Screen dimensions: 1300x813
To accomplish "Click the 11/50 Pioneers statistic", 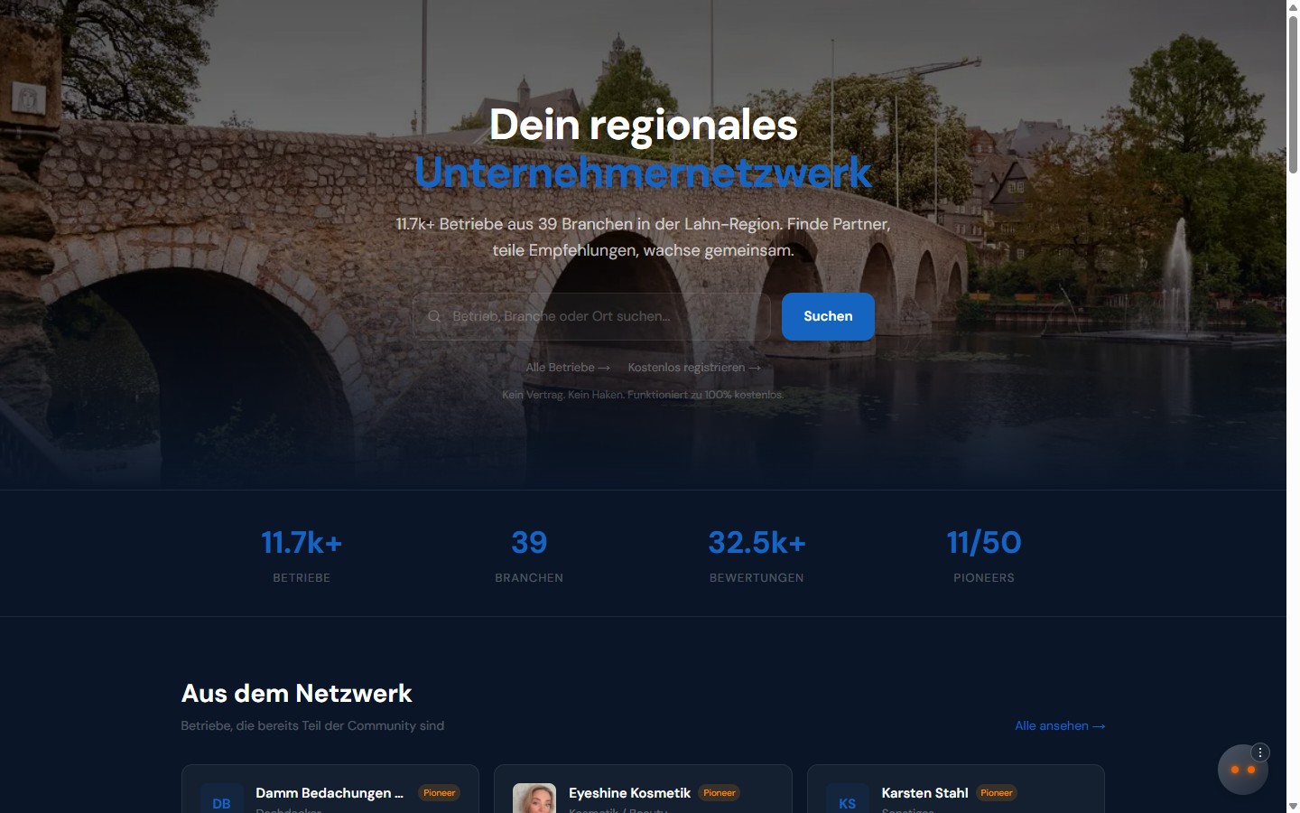I will click(984, 555).
